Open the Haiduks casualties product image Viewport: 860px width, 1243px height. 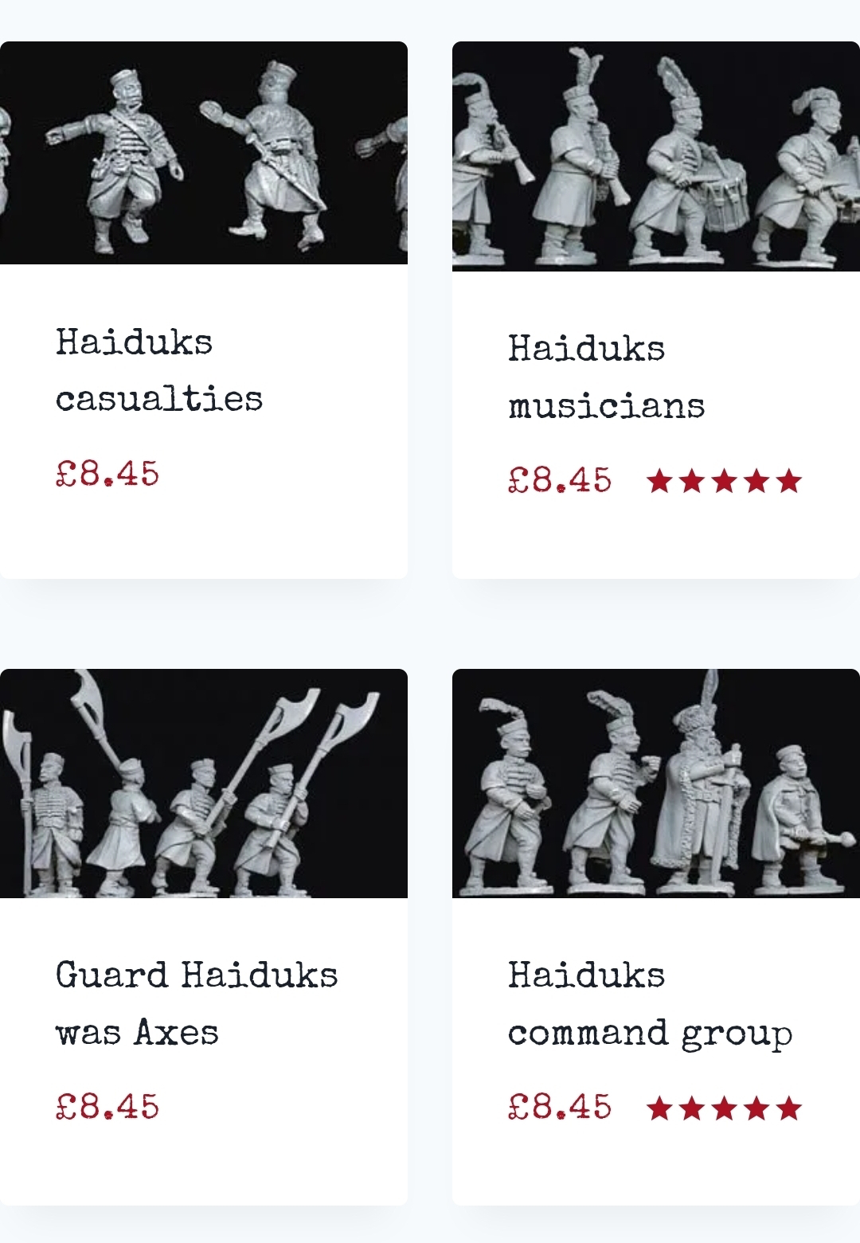pos(204,153)
